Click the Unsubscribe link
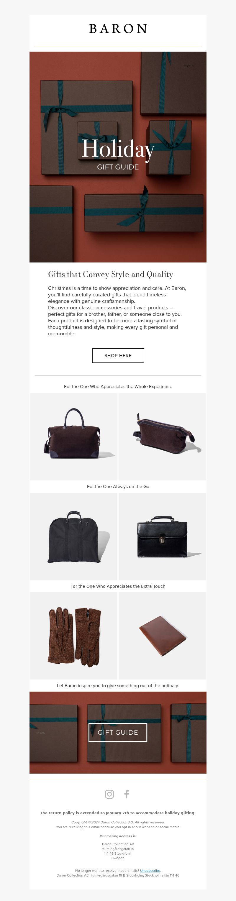This screenshot has width=236, height=901. [x=150, y=871]
